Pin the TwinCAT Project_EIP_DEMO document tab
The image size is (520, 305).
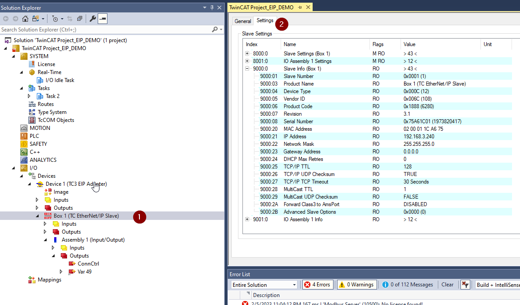[300, 7]
